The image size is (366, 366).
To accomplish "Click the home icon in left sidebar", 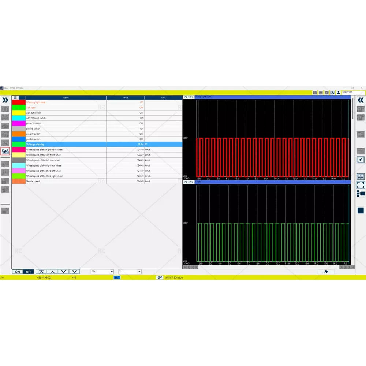I will pyautogui.click(x=5, y=109).
